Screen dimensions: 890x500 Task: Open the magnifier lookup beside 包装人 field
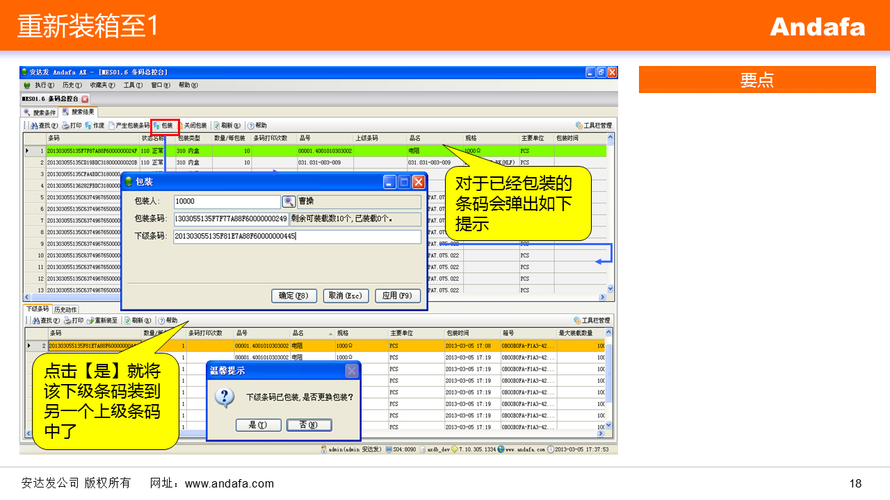pos(289,201)
